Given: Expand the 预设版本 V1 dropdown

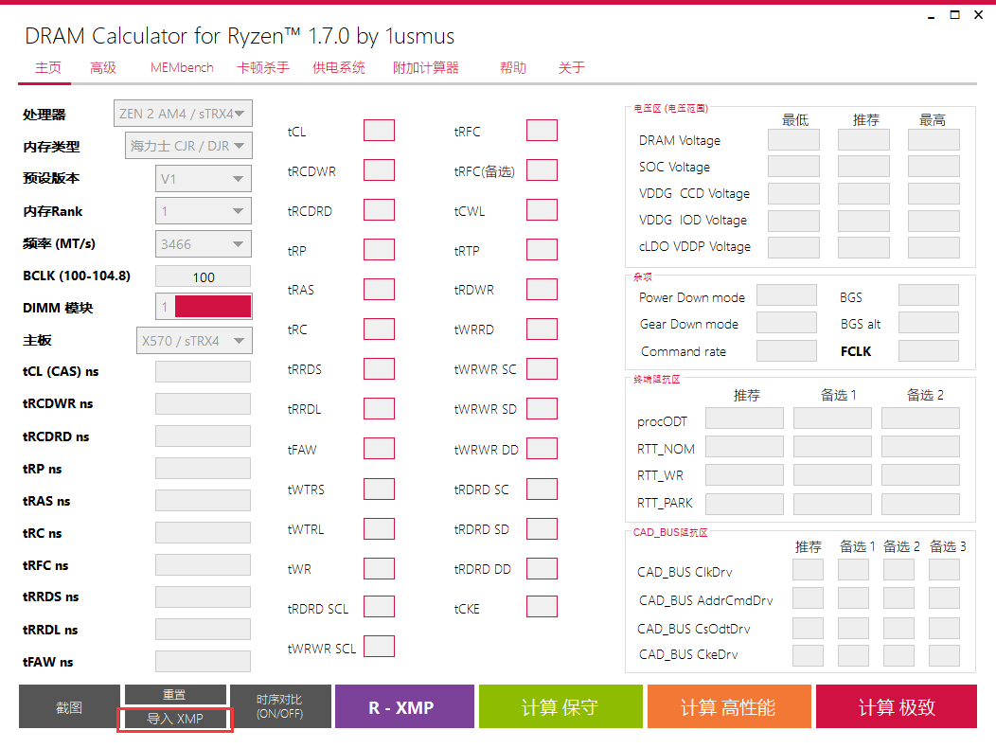Looking at the screenshot, I should (x=204, y=179).
